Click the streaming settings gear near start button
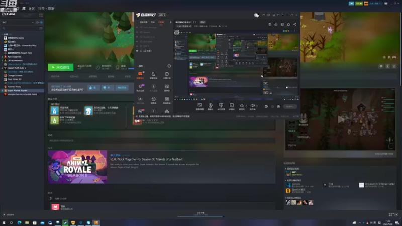 coord(279,107)
